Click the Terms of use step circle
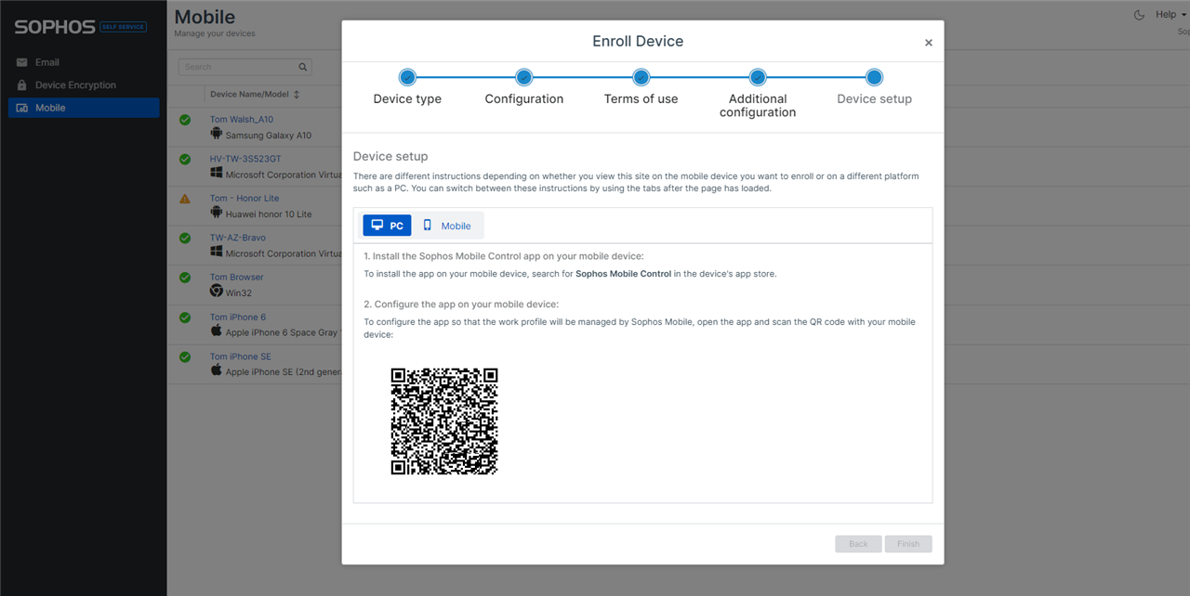 [641, 77]
